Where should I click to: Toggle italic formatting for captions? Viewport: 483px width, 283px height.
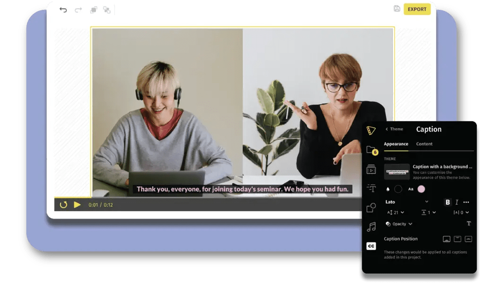[457, 201]
